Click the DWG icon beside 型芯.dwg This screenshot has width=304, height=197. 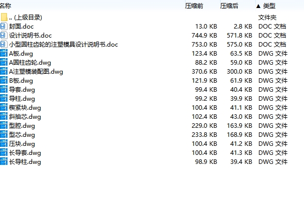coord(4,135)
